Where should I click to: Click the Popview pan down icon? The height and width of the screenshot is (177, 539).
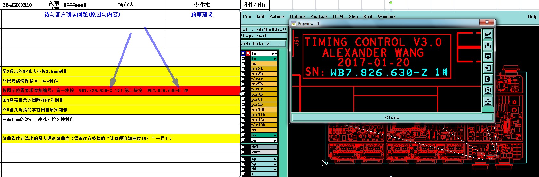point(488,57)
